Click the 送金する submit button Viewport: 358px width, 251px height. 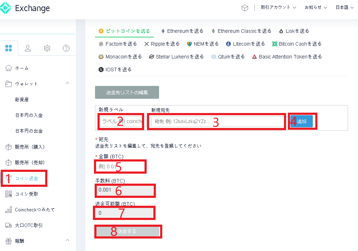[x=128, y=231]
